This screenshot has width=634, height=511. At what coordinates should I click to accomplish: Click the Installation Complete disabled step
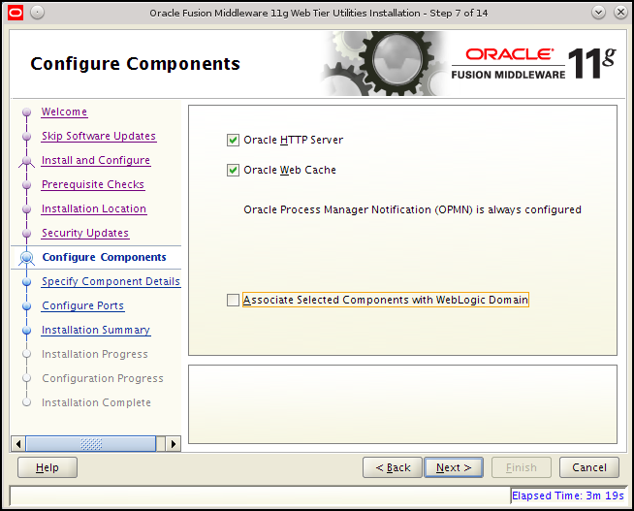click(96, 403)
